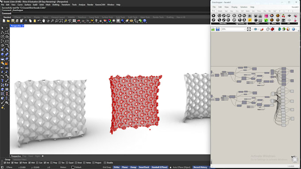Click the blue Save floppy icon in Grasshopper
This screenshot has height=169, width=301.
click(217, 29)
